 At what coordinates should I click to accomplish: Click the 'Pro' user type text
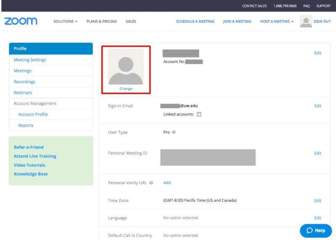point(166,132)
